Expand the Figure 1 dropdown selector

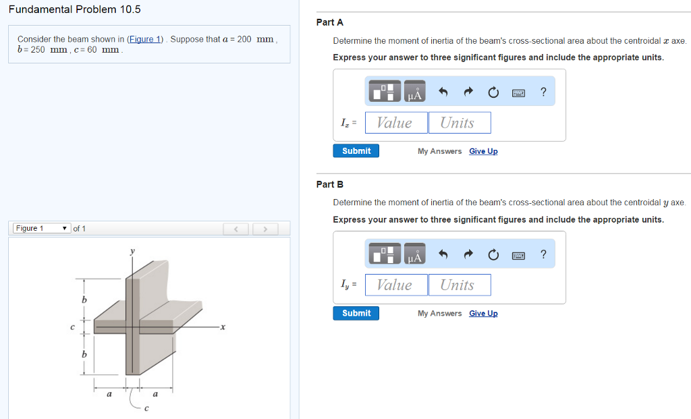(41, 228)
